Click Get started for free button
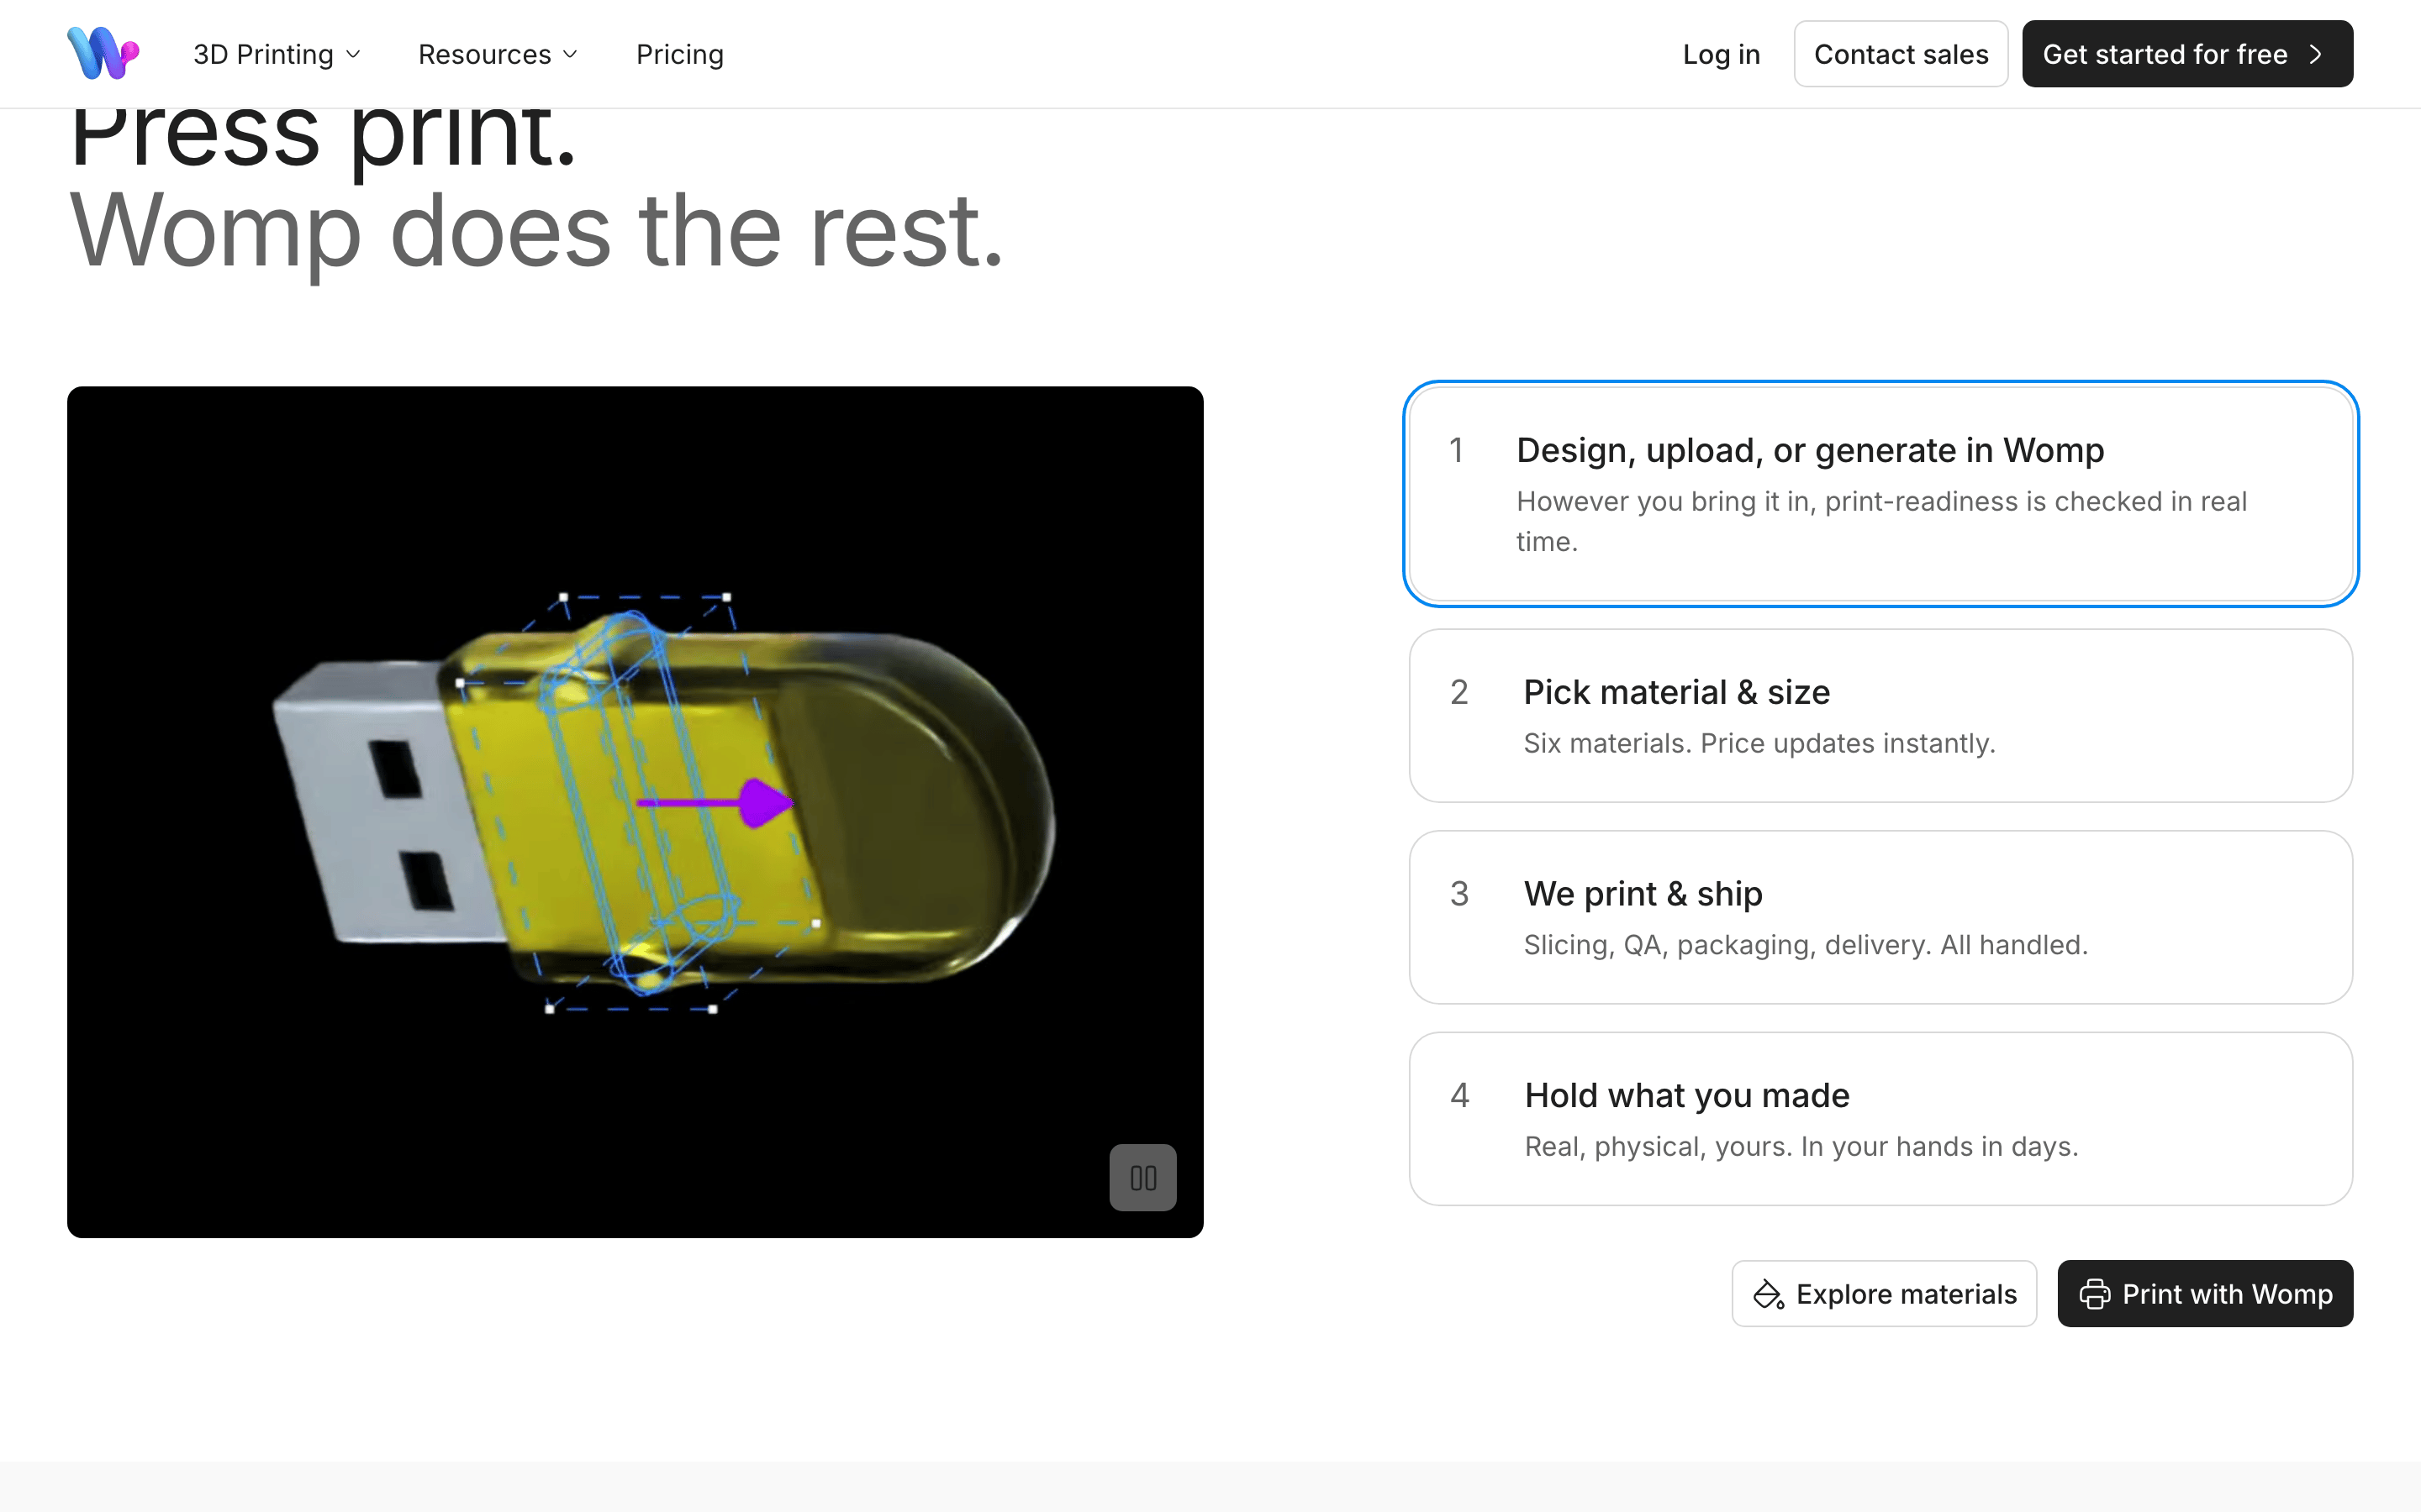The image size is (2421, 1512). click(x=2187, y=54)
